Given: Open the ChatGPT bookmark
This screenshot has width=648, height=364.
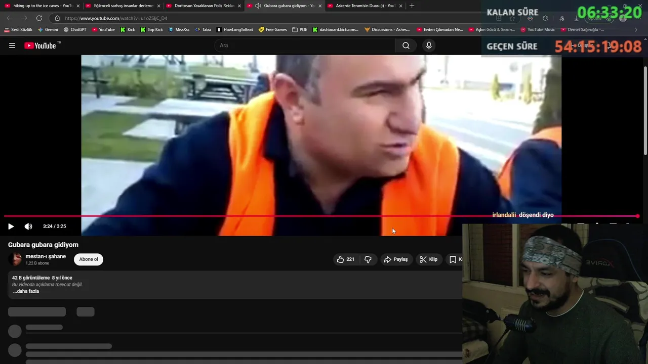Looking at the screenshot, I should tap(75, 30).
